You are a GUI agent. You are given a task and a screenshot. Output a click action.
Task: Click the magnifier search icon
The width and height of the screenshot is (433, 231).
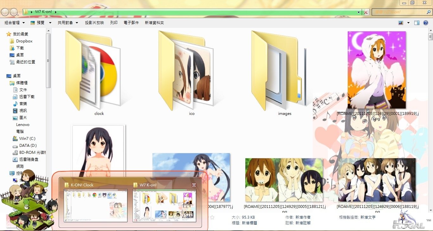429,12
